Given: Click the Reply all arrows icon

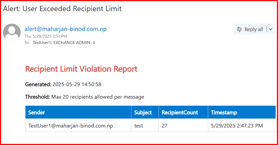Looking at the screenshot, I should point(239,29).
